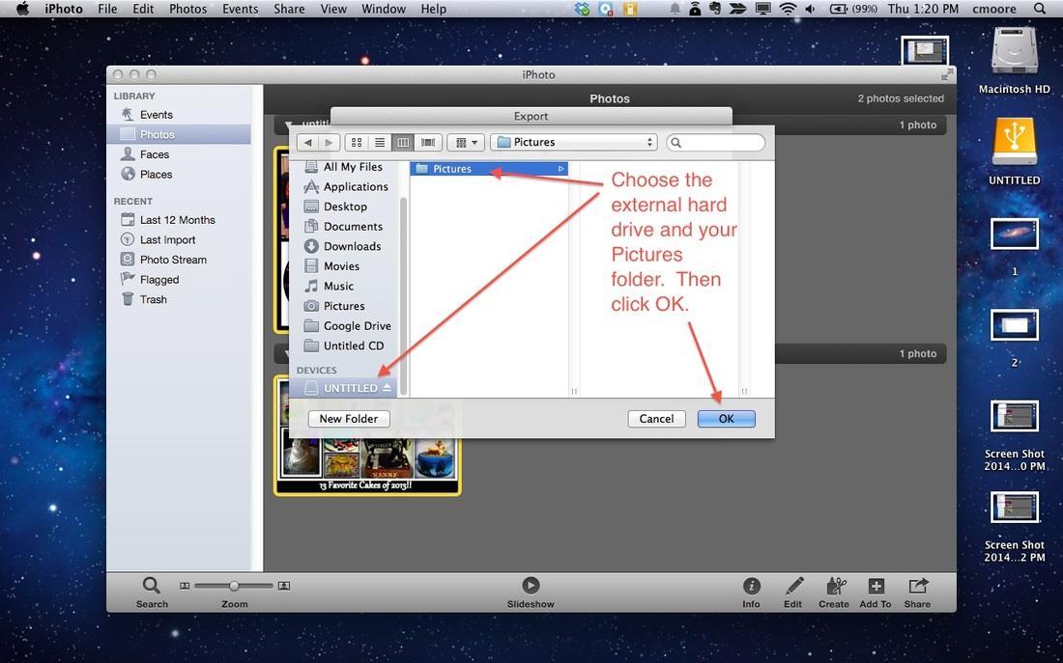Open the Pictures location popup menu
Screen dimensions: 1063x663
(574, 142)
